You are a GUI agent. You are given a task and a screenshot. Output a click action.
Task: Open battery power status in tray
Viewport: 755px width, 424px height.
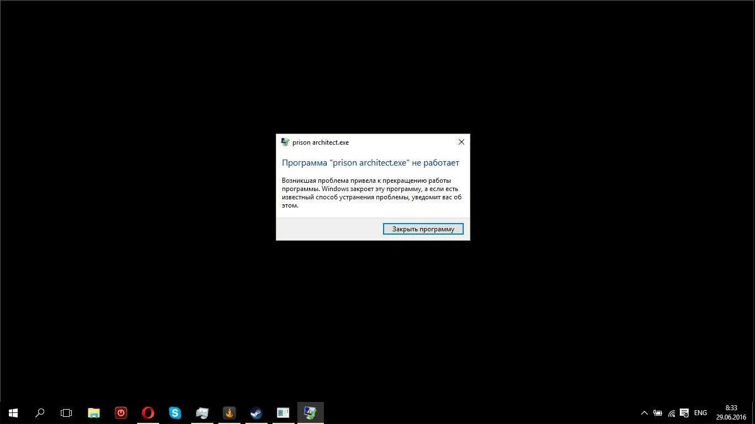[658, 413]
